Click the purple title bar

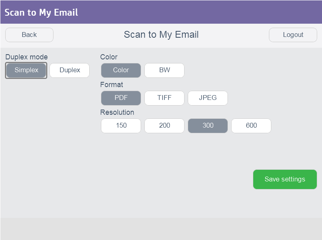click(x=161, y=12)
